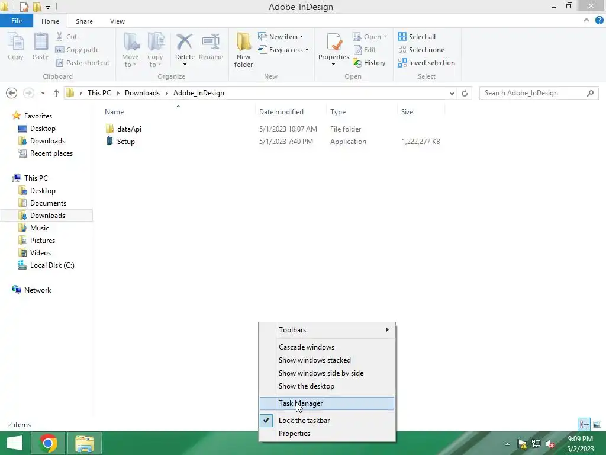Open Action Center flag tray icon
Screen dimensions: 606x455
(522, 444)
